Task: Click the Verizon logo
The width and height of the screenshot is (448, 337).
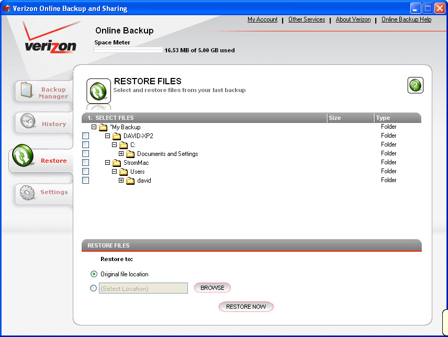Action: click(x=51, y=38)
